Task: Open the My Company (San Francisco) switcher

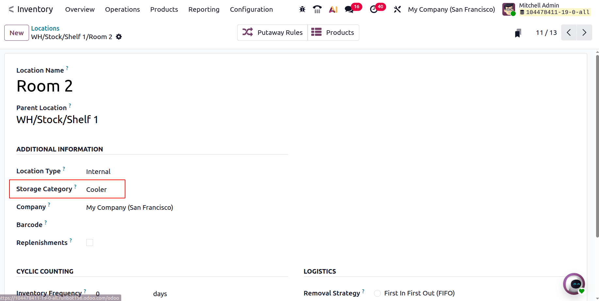Action: click(451, 9)
